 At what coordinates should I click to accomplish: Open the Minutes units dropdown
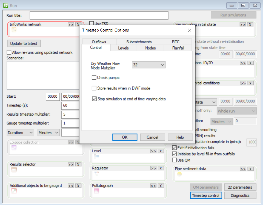48,133
